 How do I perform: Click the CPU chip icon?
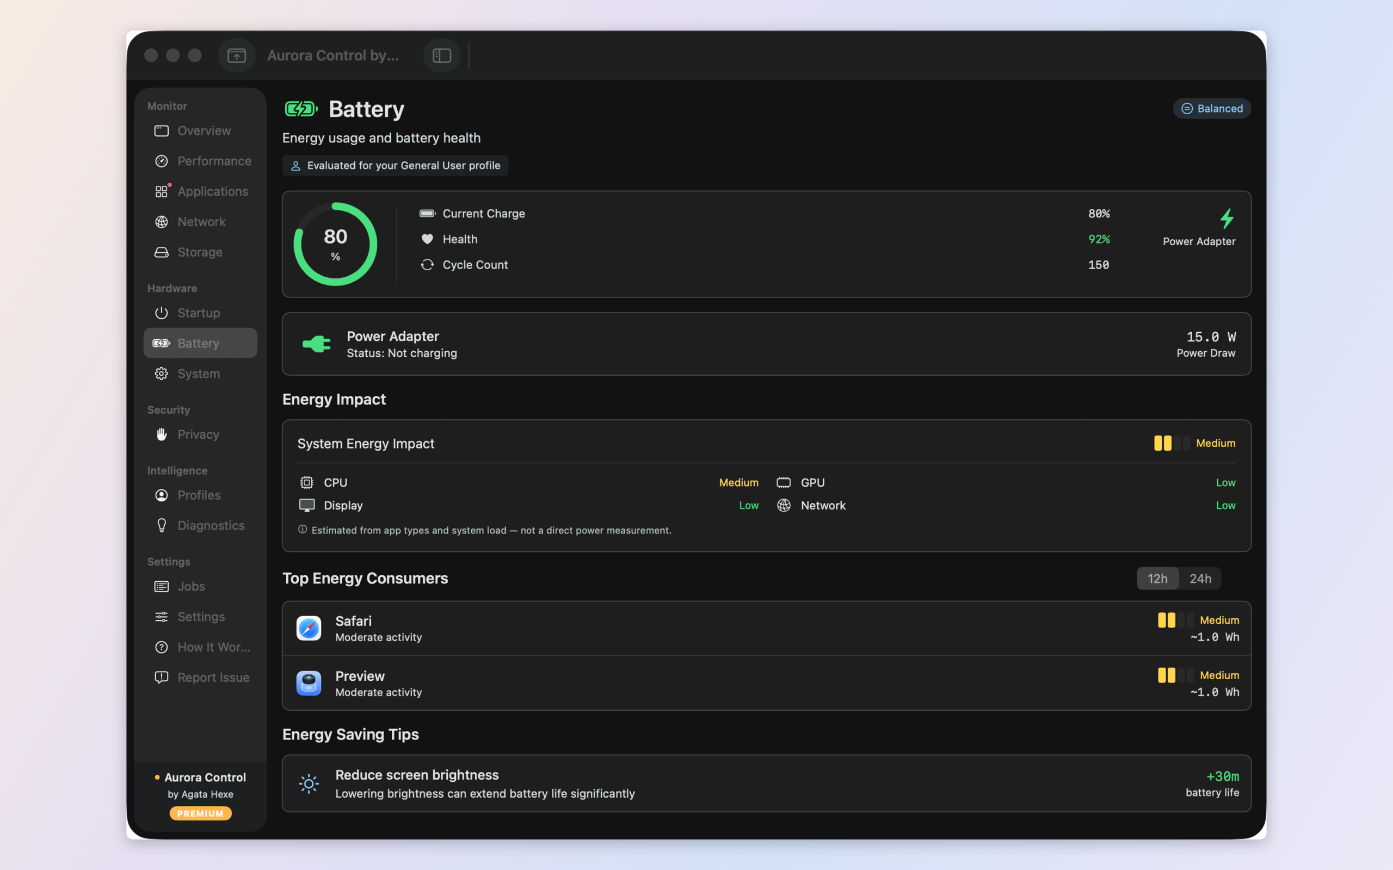point(307,483)
